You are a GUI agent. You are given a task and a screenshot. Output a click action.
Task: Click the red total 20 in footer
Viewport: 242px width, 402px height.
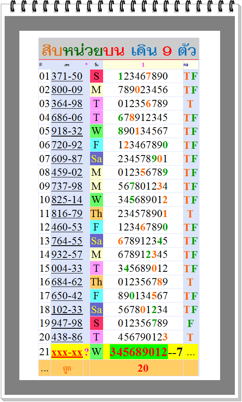[x=143, y=368]
